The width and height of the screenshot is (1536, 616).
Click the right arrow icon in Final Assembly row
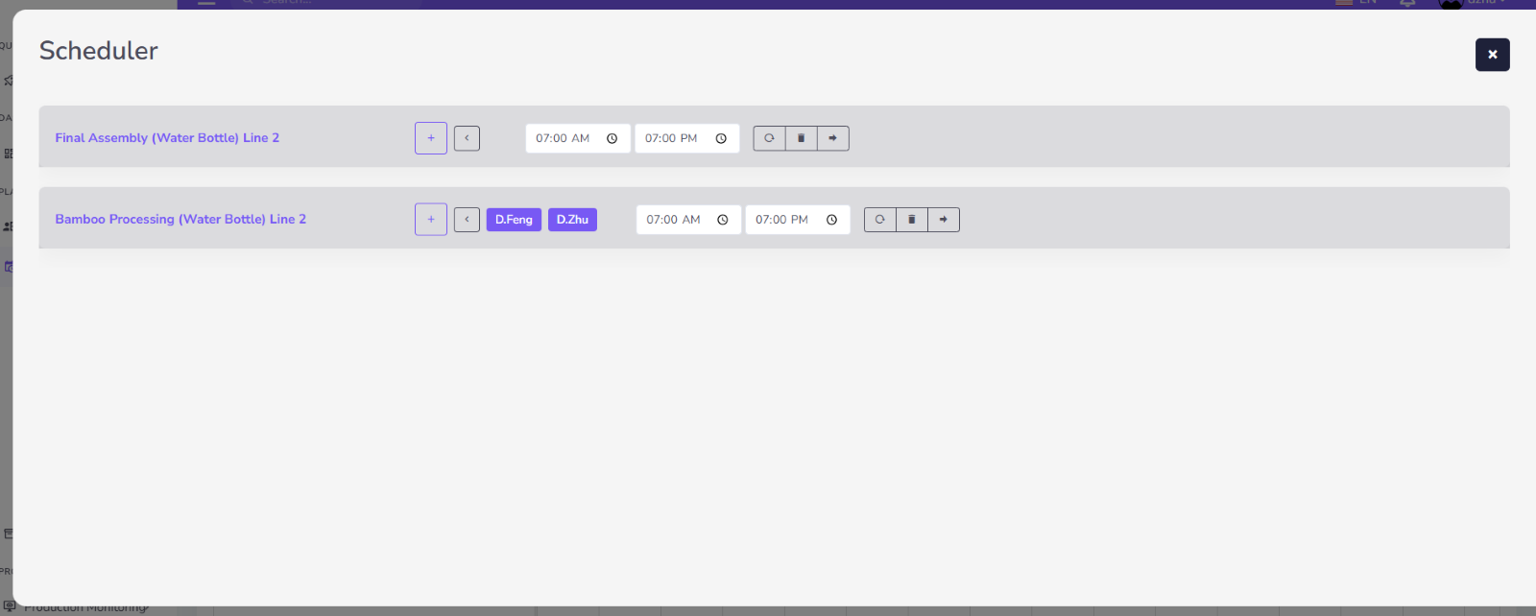[832, 138]
